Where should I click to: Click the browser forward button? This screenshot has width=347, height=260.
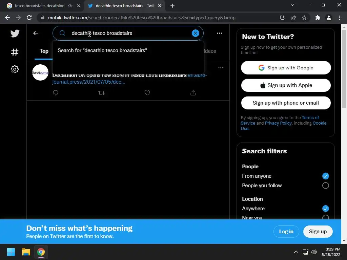[18, 18]
